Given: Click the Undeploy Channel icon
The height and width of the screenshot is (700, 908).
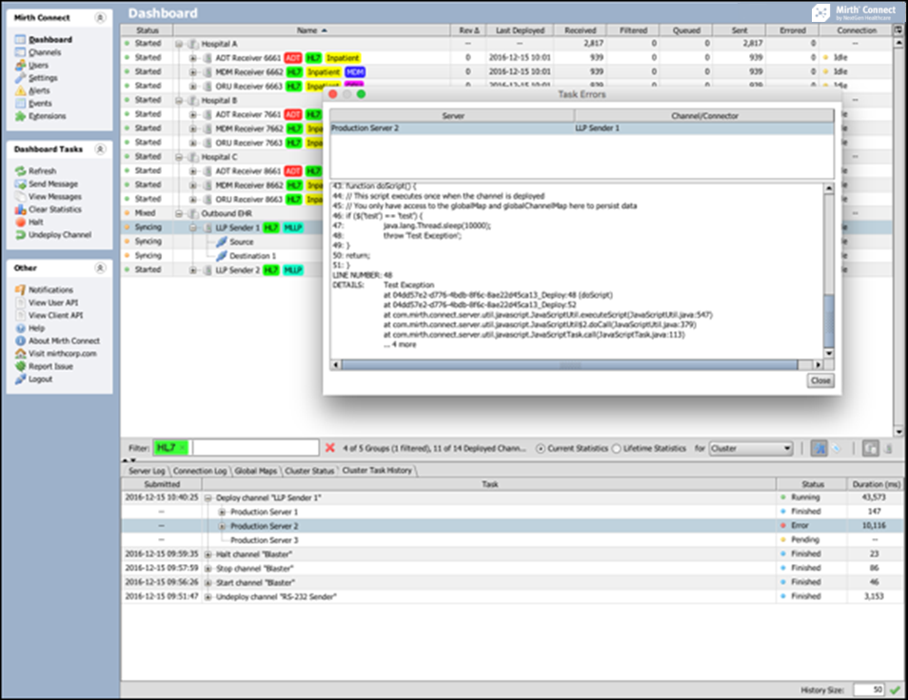Looking at the screenshot, I should (x=20, y=234).
